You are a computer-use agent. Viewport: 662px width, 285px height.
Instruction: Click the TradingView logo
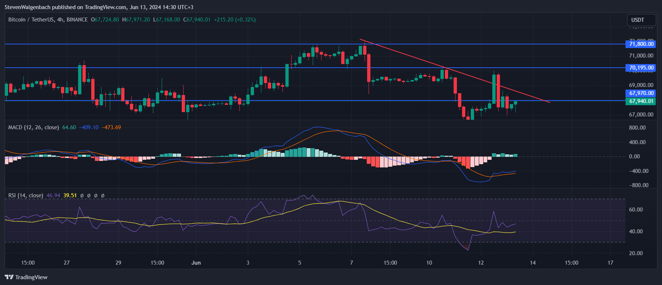26,277
